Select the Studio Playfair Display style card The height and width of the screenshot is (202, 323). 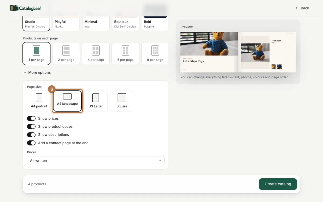[36, 24]
